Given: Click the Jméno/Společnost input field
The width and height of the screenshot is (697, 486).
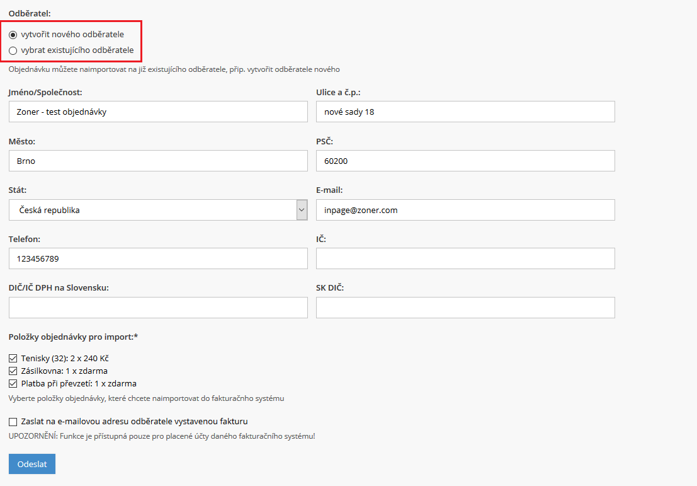Looking at the screenshot, I should [x=158, y=112].
